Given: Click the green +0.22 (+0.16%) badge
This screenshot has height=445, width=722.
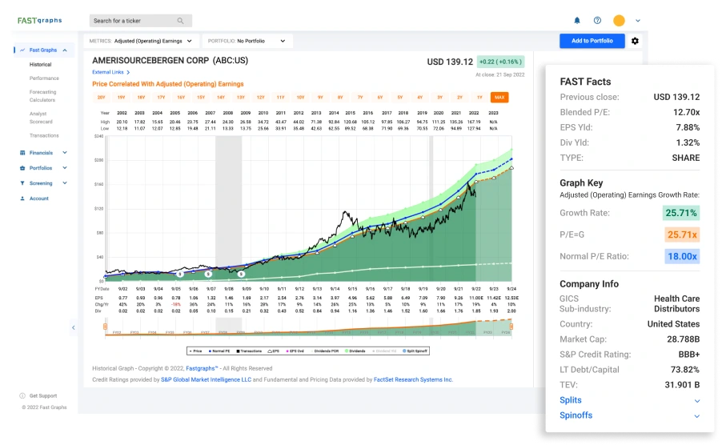Looking at the screenshot, I should coord(500,62).
